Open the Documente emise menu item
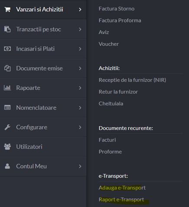189x207 pixels. pos(43,68)
